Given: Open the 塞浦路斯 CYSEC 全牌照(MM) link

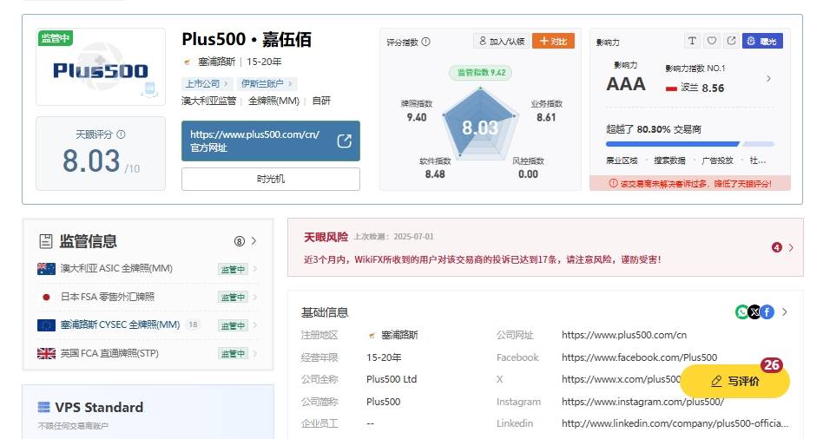Looking at the screenshot, I should pos(120,324).
